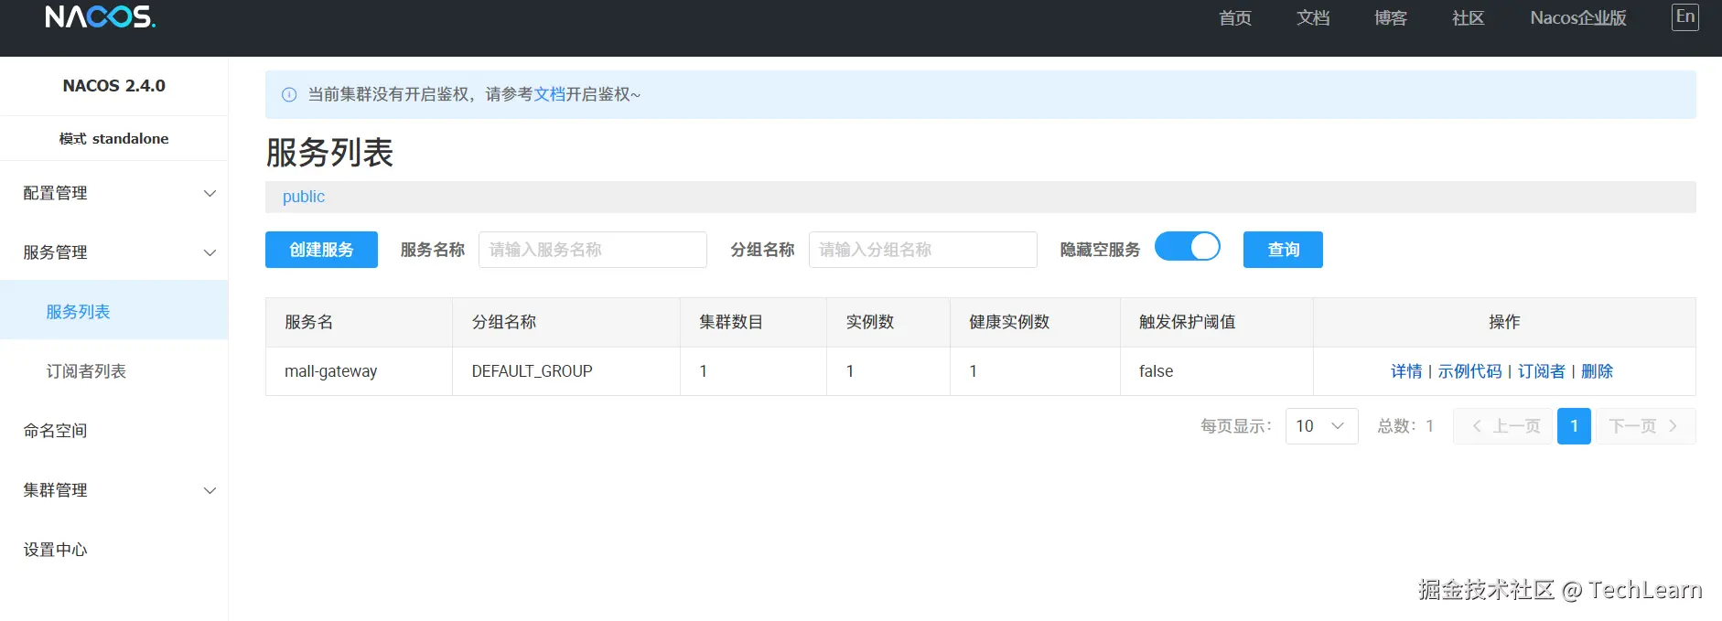Click the NACOS 2.4.0 version label
This screenshot has width=1722, height=621.
(x=113, y=86)
